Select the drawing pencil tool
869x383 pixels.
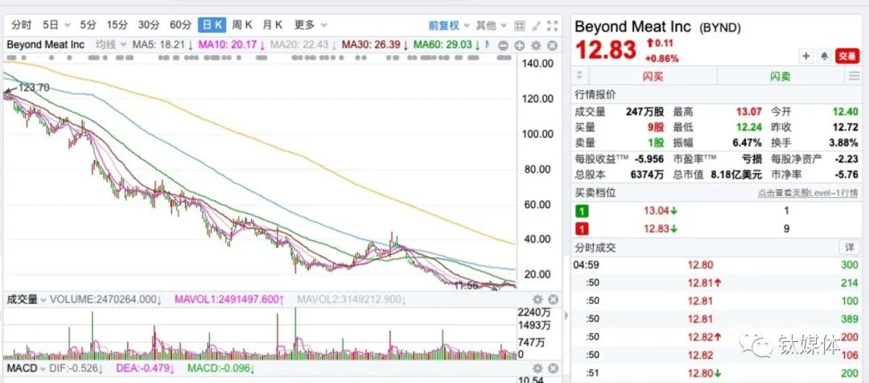tap(536, 26)
